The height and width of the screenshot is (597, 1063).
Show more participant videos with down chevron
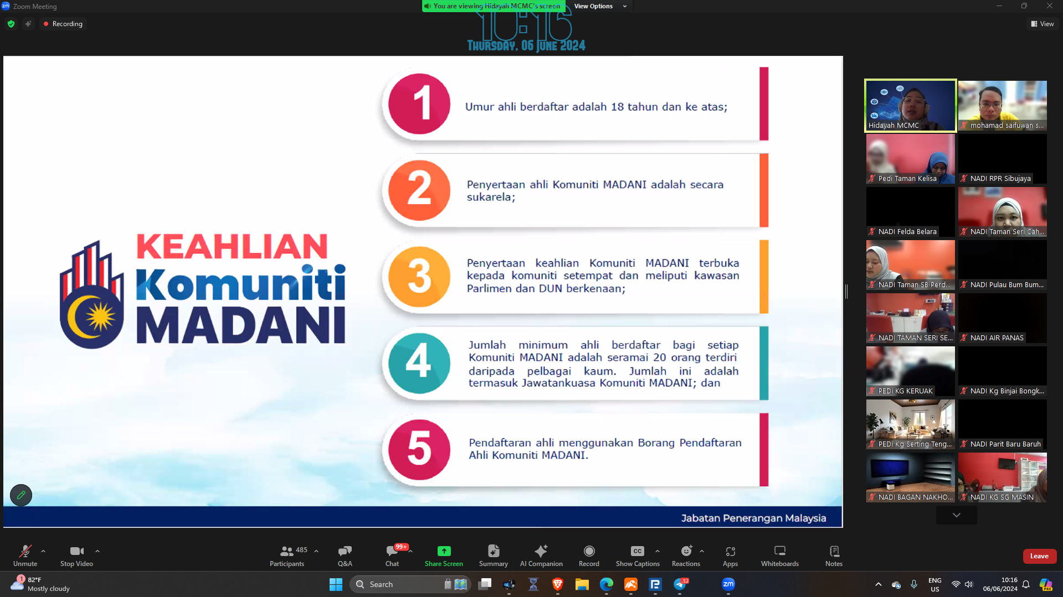coord(956,515)
